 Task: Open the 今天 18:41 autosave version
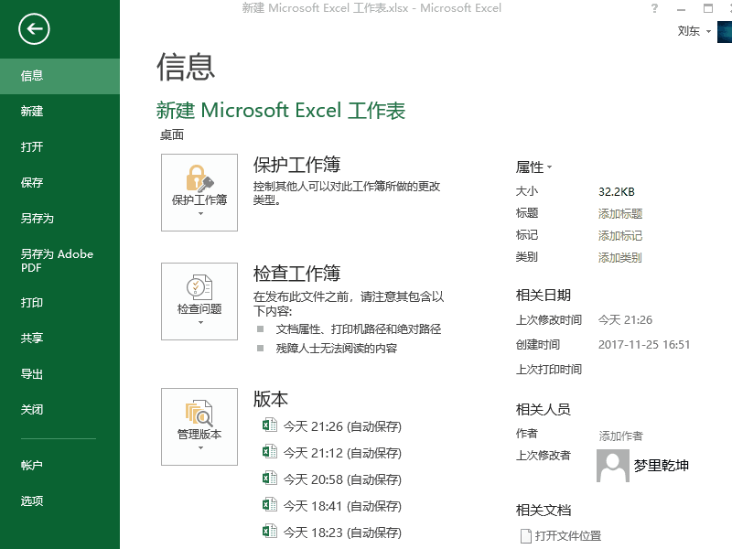click(342, 506)
